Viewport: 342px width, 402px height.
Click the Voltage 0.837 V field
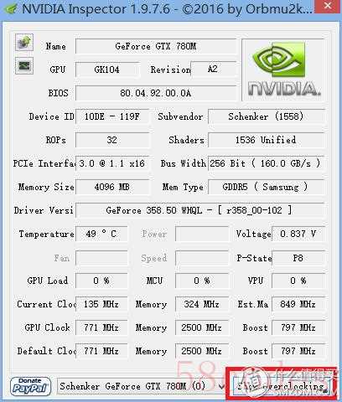coord(298,234)
